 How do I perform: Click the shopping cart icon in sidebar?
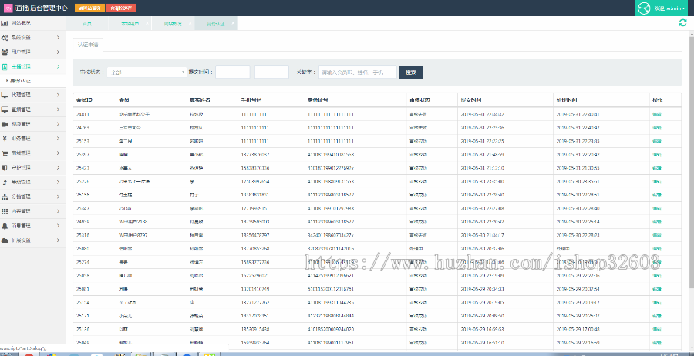[5, 153]
